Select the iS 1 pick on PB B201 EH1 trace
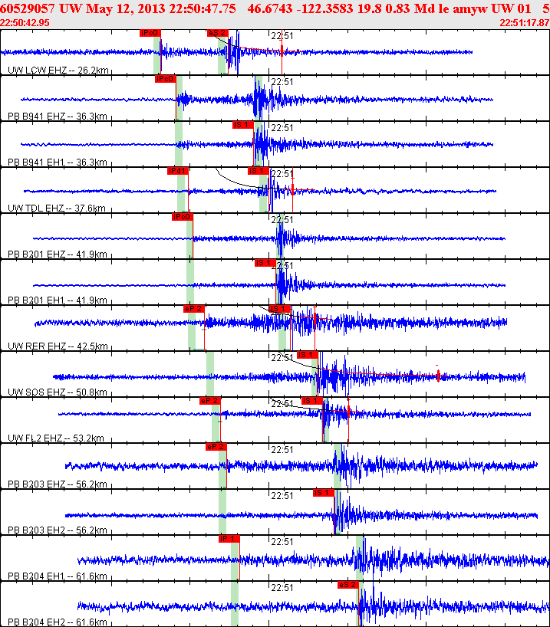 pos(265,263)
